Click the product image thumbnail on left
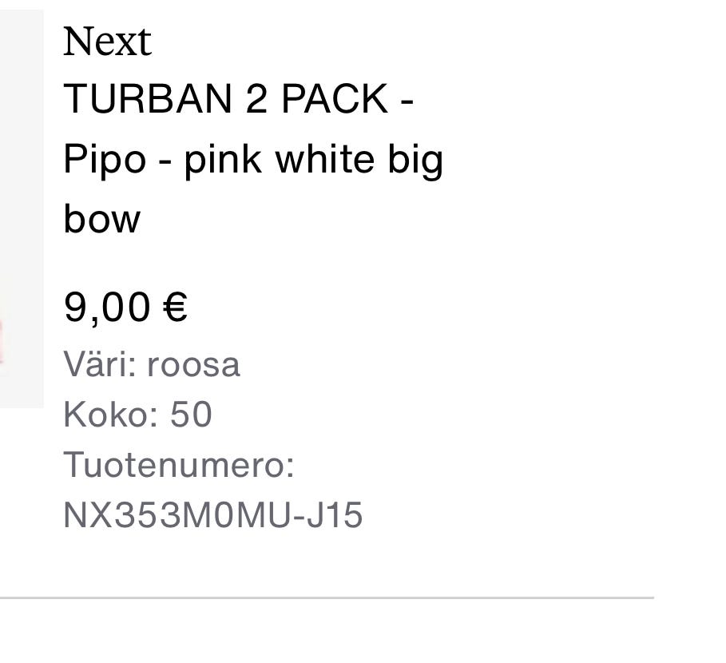726x663 pixels. (x=21, y=208)
